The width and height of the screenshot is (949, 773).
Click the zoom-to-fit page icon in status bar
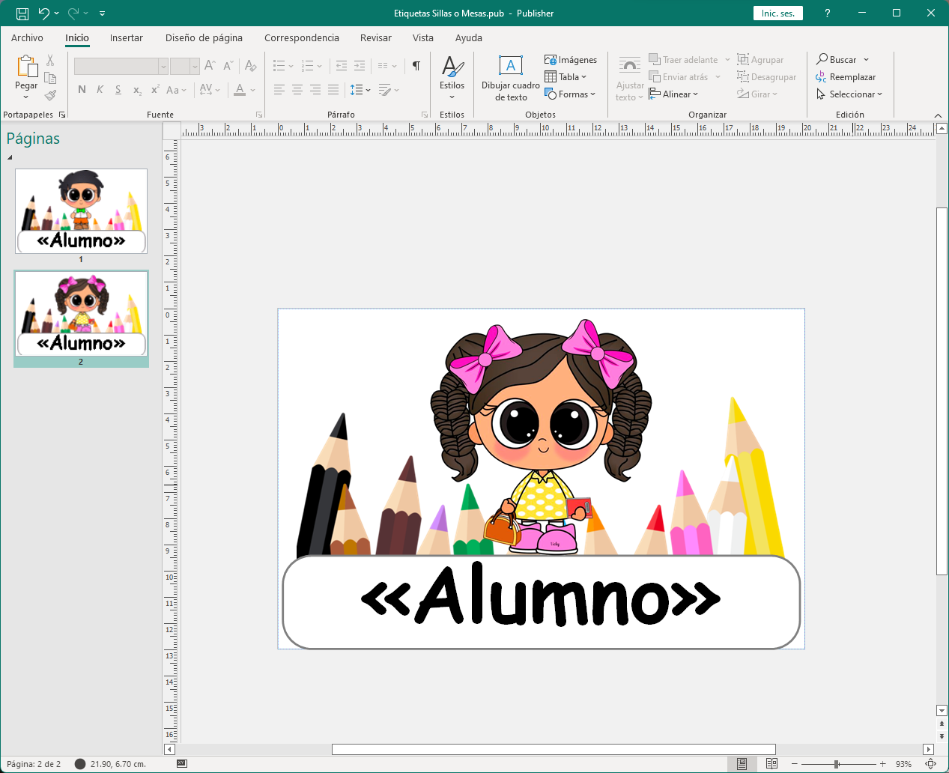931,764
